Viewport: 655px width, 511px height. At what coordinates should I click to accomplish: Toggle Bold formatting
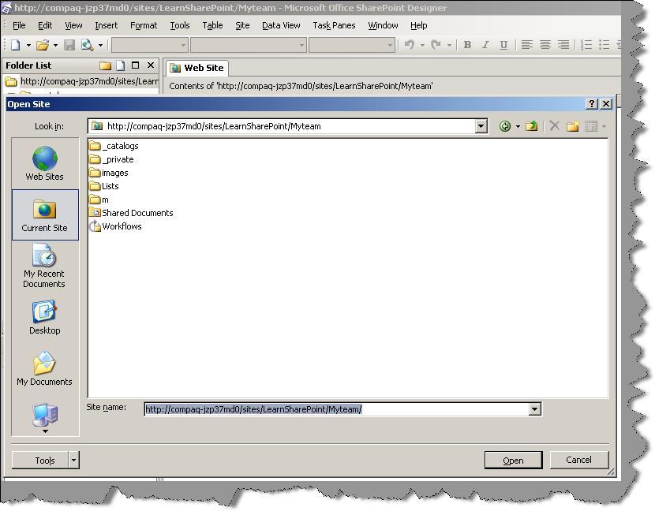coord(467,45)
